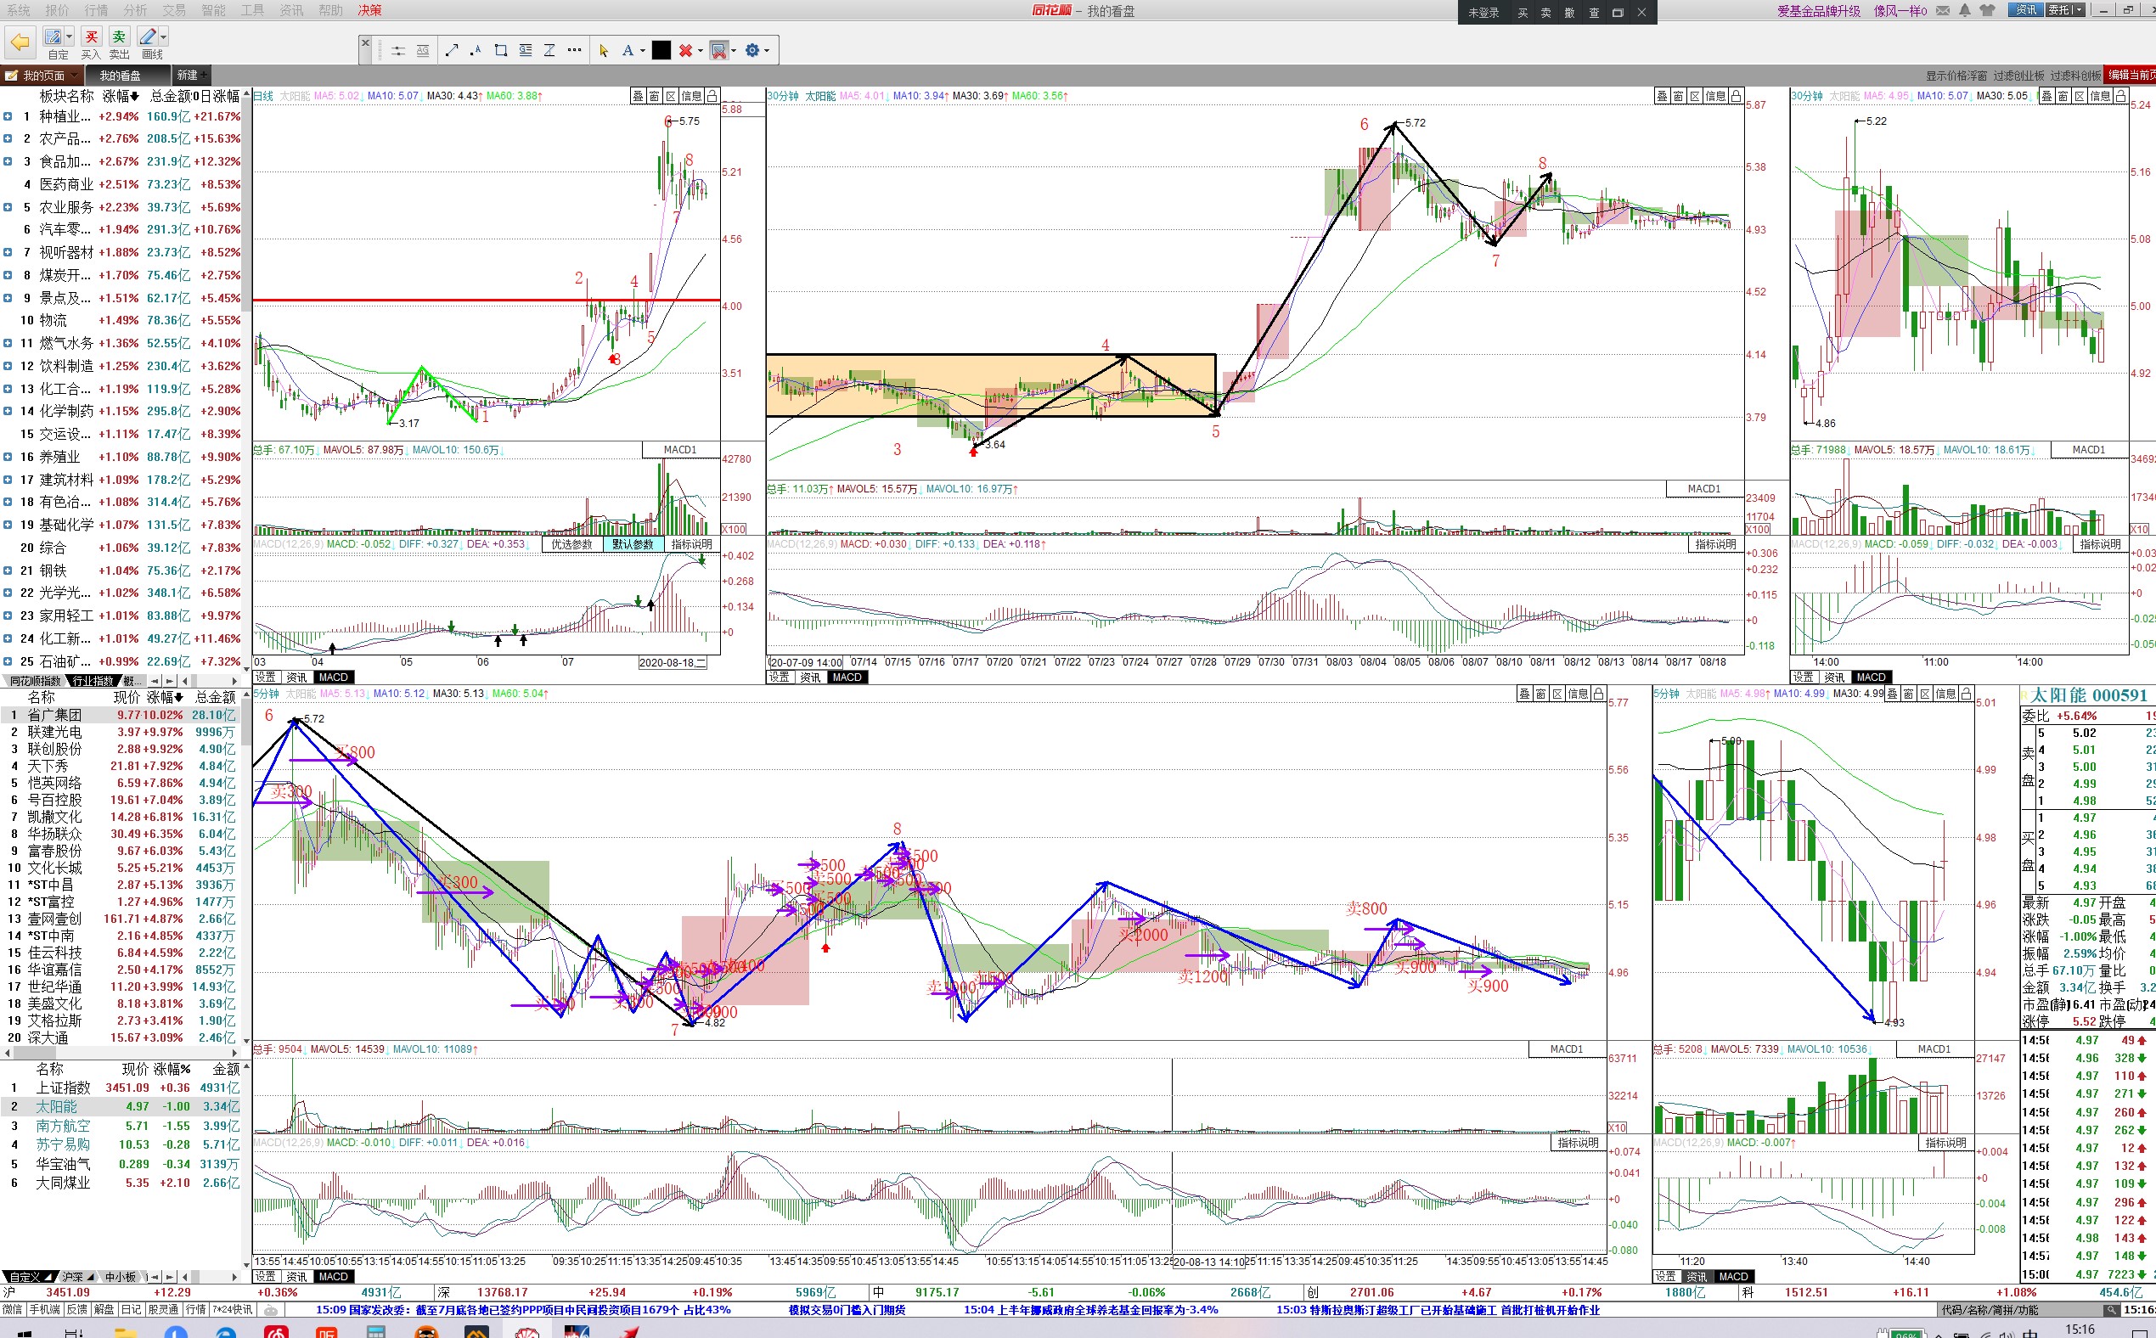The height and width of the screenshot is (1338, 2156).
Task: Open more drawing tools ellipsis
Action: click(574, 50)
